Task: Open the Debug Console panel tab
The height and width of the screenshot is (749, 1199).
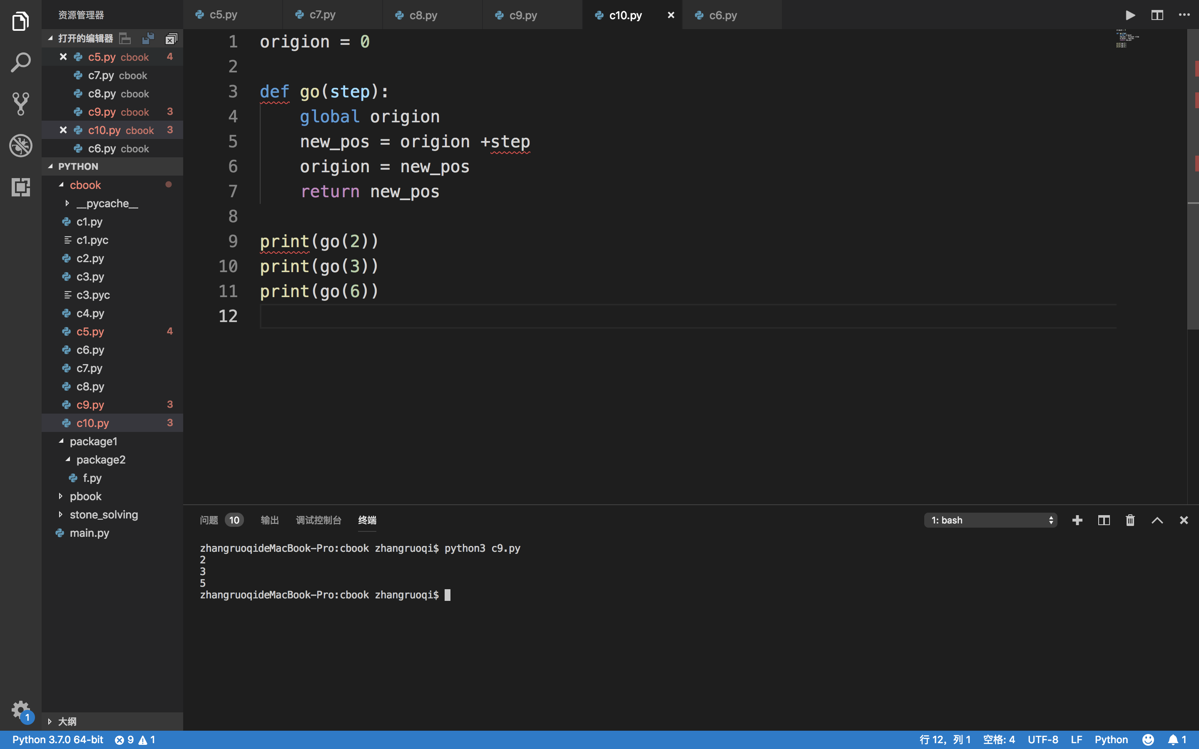Action: (318, 520)
